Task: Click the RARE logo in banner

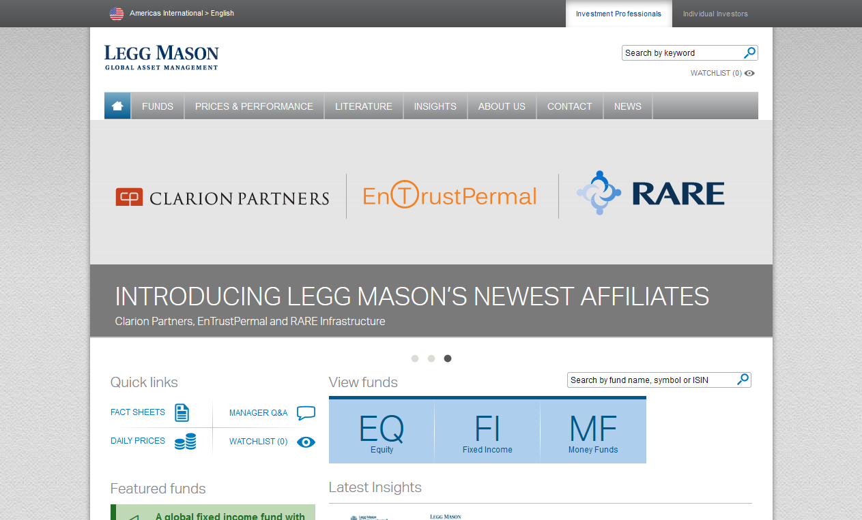Action: pos(650,193)
